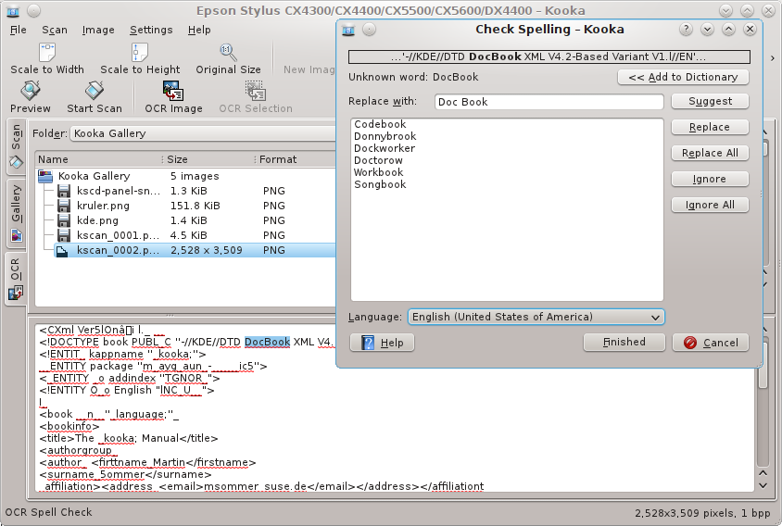Click the Scale to Width toolbar icon
This screenshot has width=782, height=526.
pyautogui.click(x=47, y=52)
